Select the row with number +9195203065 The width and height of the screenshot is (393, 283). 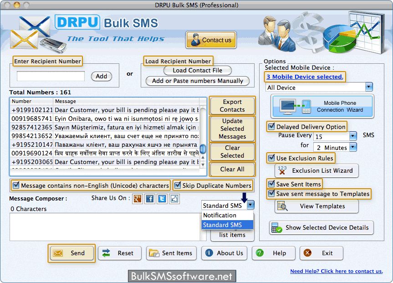(105, 162)
